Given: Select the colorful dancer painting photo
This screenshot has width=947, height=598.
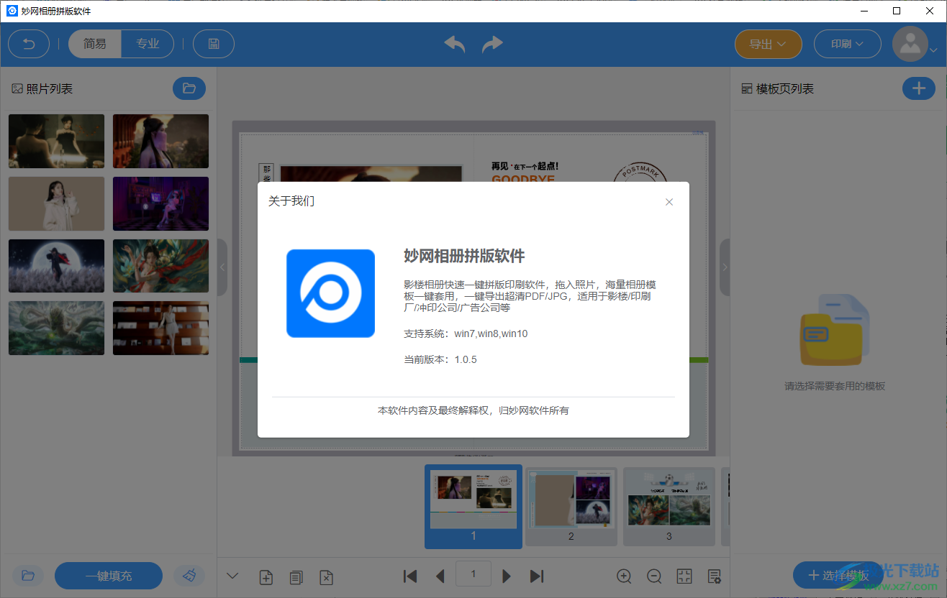Looking at the screenshot, I should pyautogui.click(x=160, y=266).
